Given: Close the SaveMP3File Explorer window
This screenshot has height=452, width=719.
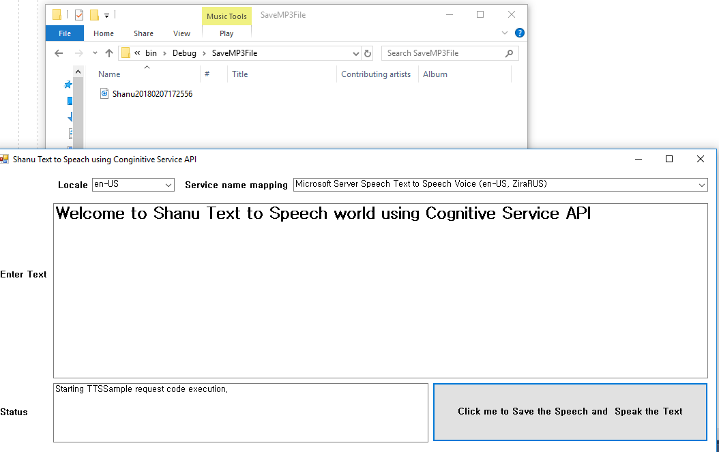Looking at the screenshot, I should pos(511,15).
